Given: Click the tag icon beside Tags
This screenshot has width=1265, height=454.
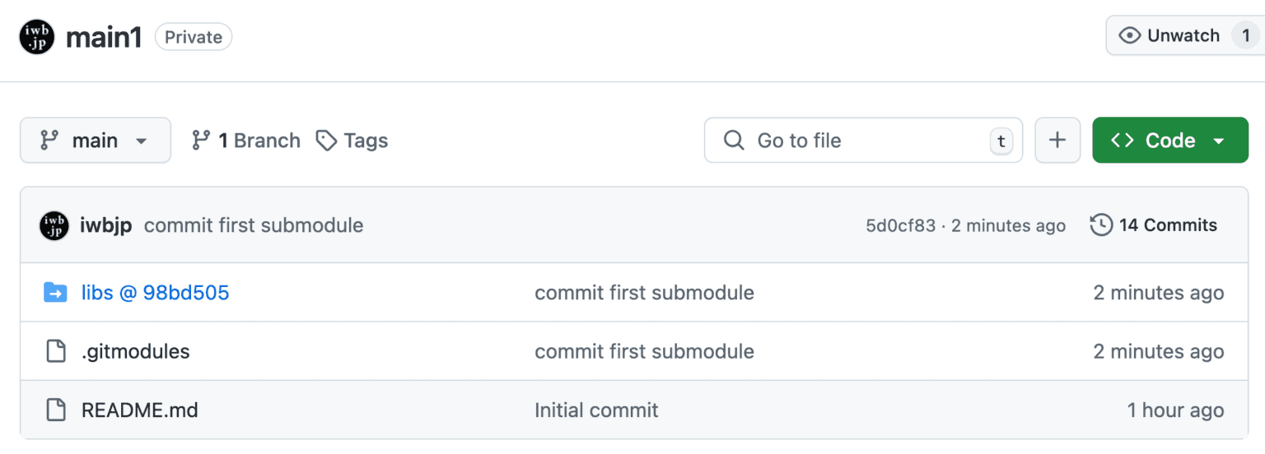Looking at the screenshot, I should 327,141.
